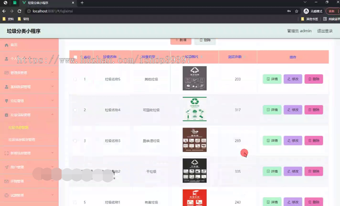Open the 阅读清单 reading list

coord(332,19)
